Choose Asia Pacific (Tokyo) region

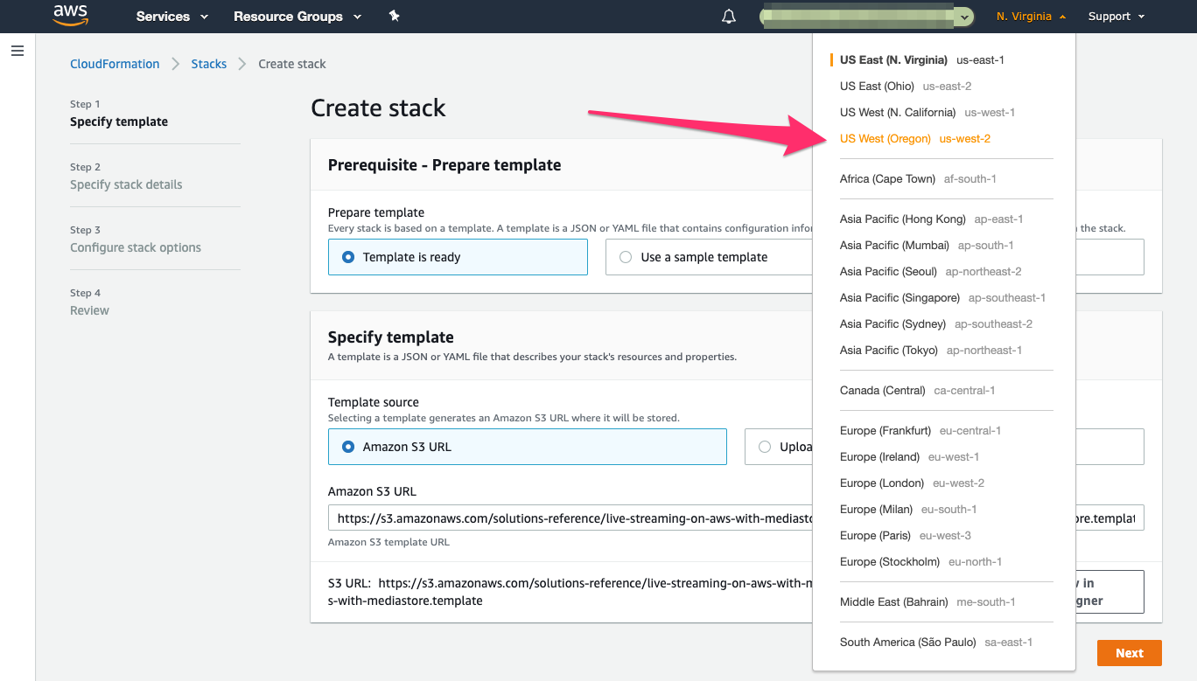click(931, 351)
